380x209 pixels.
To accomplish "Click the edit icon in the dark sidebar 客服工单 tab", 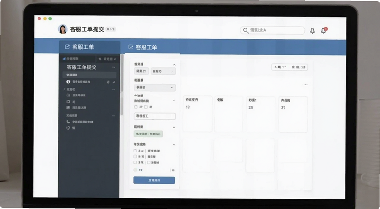I will point(67,47).
